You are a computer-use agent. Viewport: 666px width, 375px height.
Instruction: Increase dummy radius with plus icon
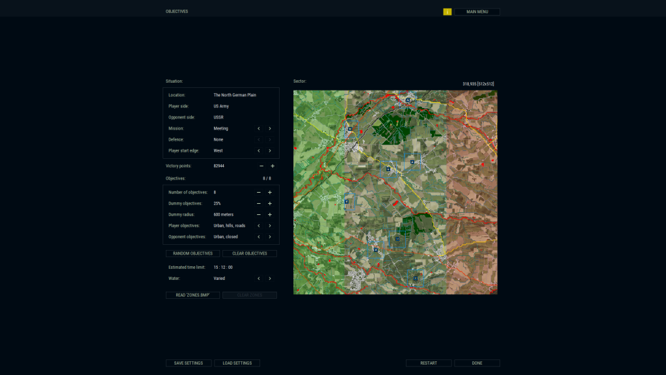click(270, 215)
